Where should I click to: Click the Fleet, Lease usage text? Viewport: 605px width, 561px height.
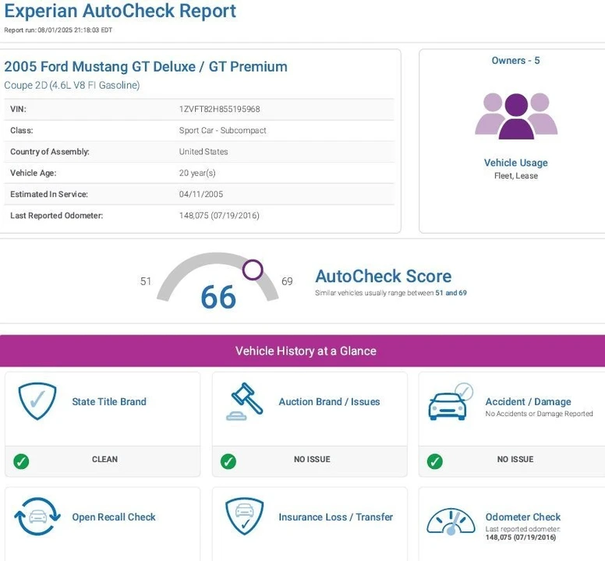tap(516, 175)
